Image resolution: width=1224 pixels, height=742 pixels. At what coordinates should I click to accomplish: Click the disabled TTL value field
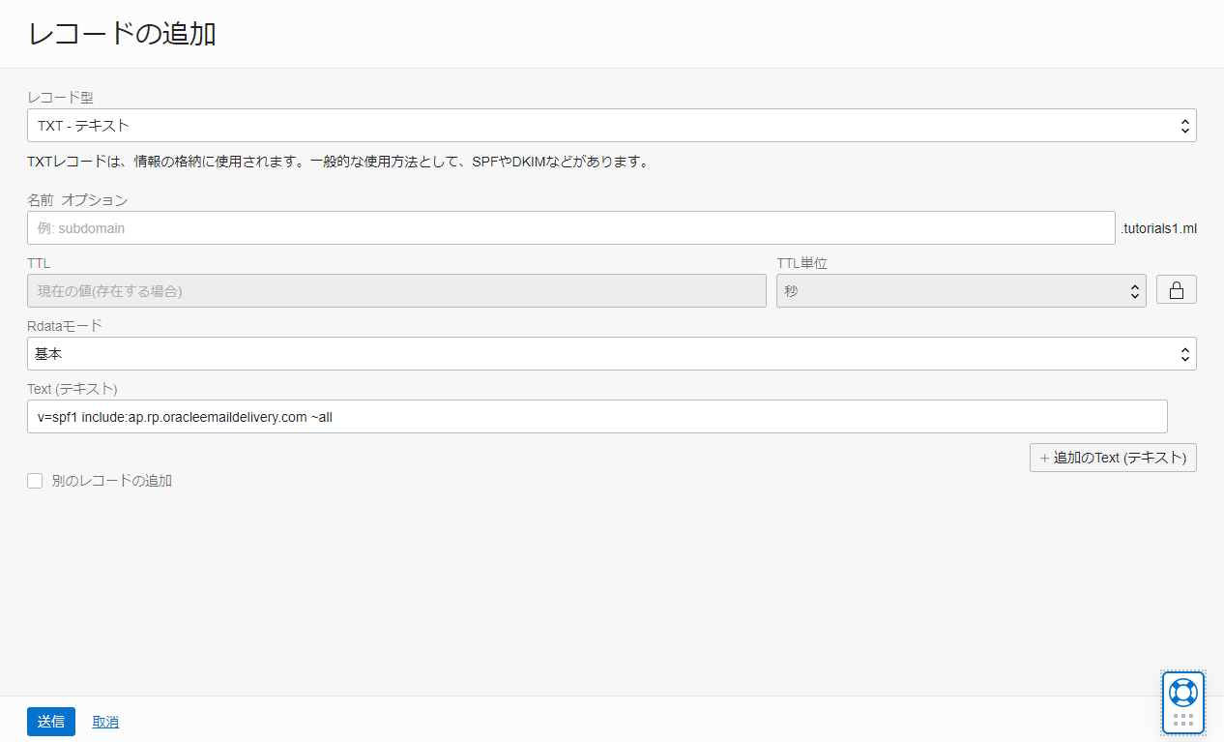pyautogui.click(x=396, y=290)
